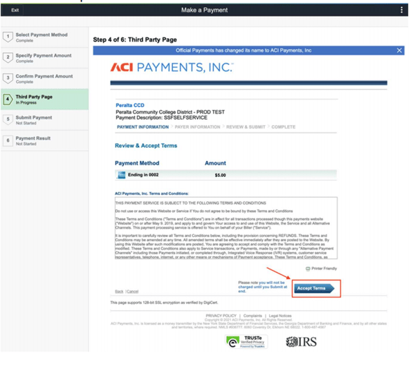This screenshot has width=415, height=373.
Task: Click step 5 number badge icon
Action: [8, 119]
